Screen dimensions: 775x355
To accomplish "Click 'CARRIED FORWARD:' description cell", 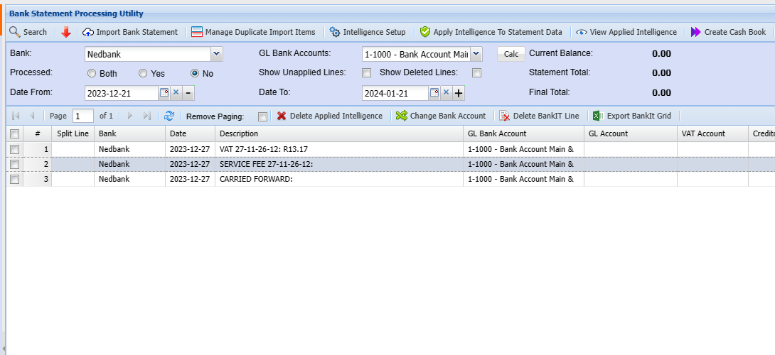I will pos(339,179).
